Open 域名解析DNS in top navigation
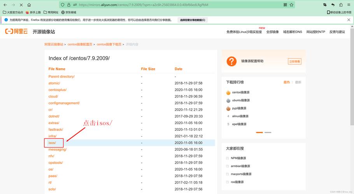This screenshot has height=194, width=354. coord(293,32)
